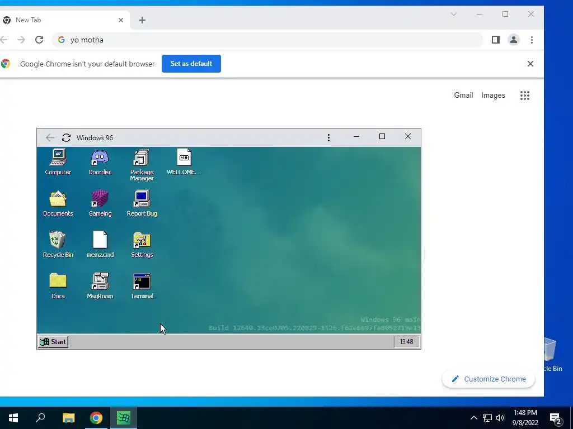Dismiss the default browser infobar
Viewport: 573px width, 429px height.
tap(530, 64)
